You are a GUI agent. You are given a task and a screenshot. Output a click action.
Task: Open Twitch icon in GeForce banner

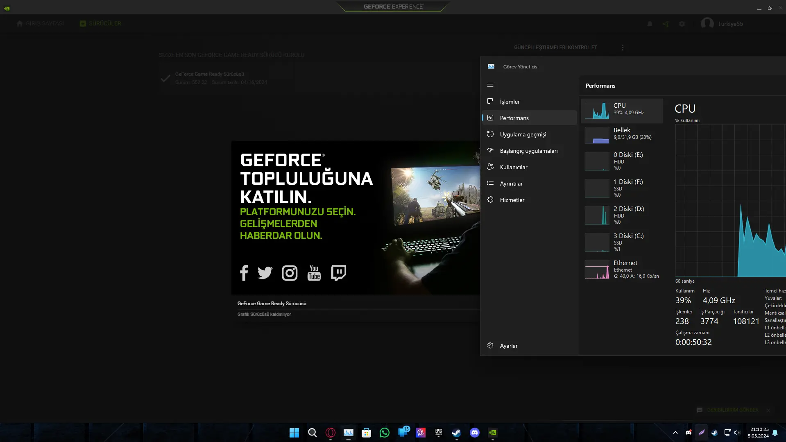[338, 273]
